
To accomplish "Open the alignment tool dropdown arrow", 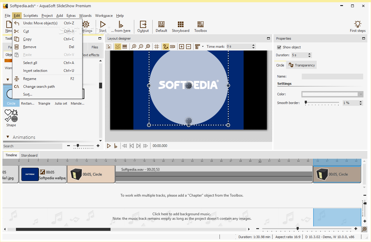I will click(x=203, y=47).
